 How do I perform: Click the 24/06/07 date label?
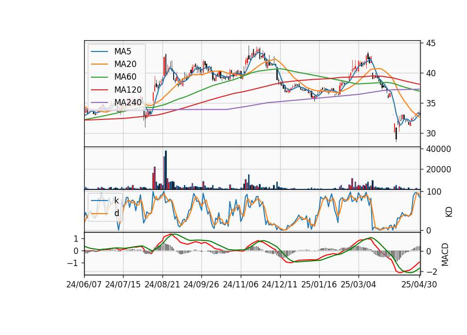point(84,285)
